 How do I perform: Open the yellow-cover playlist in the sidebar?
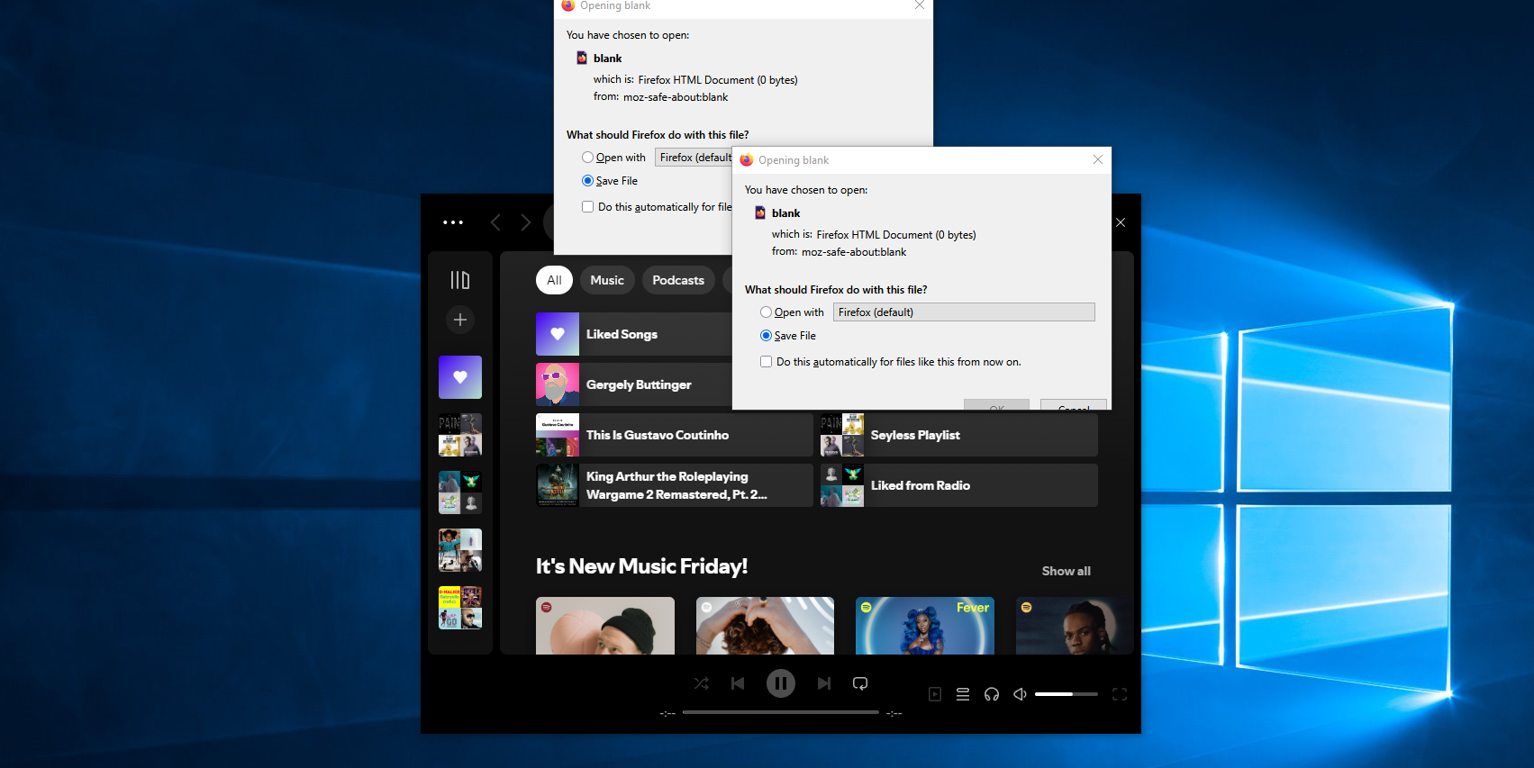point(460,608)
